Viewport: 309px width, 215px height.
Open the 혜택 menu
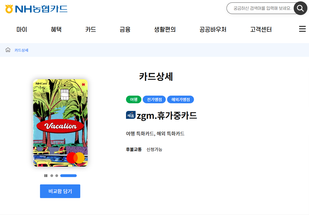pos(56,30)
